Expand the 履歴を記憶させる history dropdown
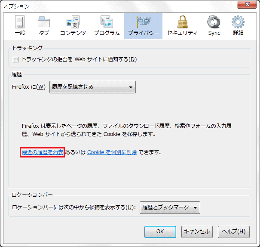Viewport: 260px width, 247px height. click(92, 87)
